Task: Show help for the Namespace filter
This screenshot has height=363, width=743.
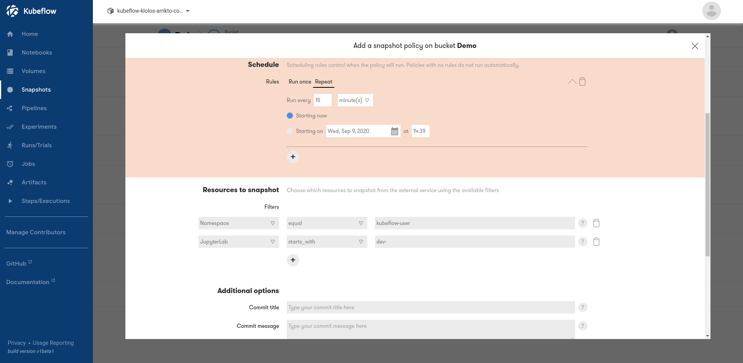Action: tap(582, 223)
